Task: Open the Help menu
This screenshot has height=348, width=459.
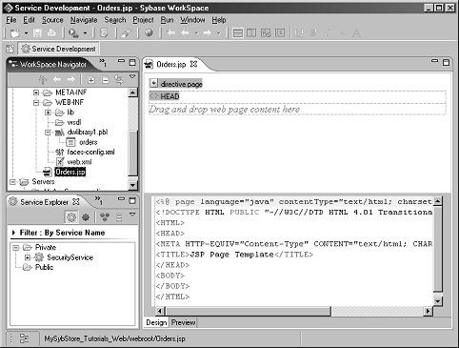Action: click(219, 20)
